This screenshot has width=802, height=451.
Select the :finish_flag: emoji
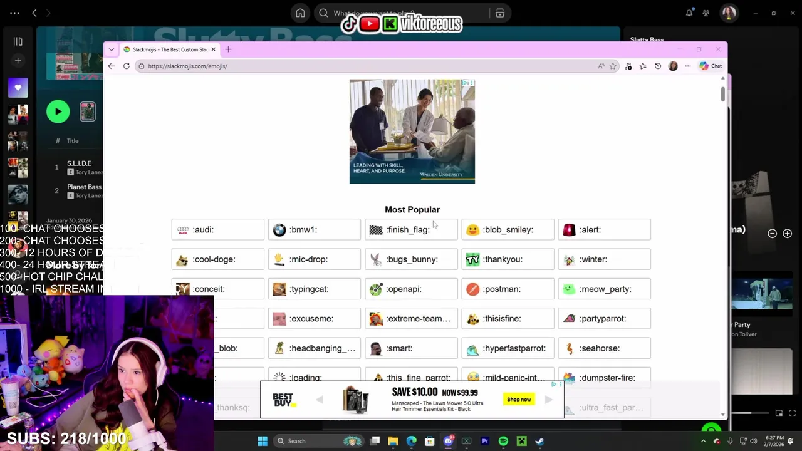412,230
